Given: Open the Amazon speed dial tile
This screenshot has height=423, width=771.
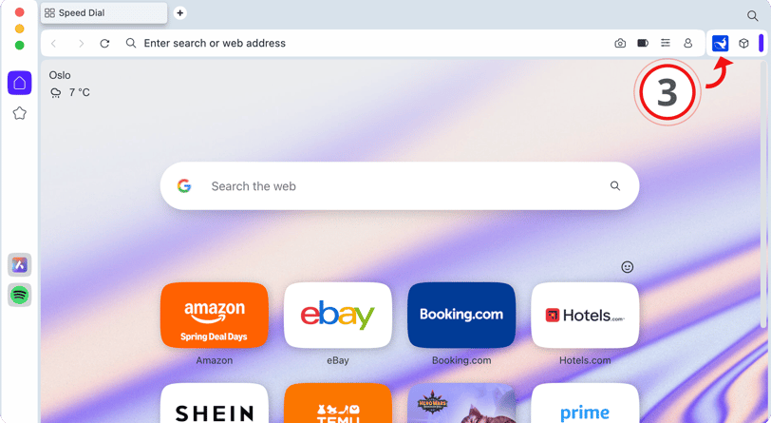Looking at the screenshot, I should click(x=215, y=316).
